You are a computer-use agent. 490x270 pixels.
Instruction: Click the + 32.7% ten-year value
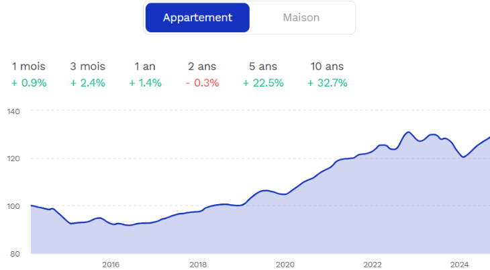pyautogui.click(x=327, y=83)
